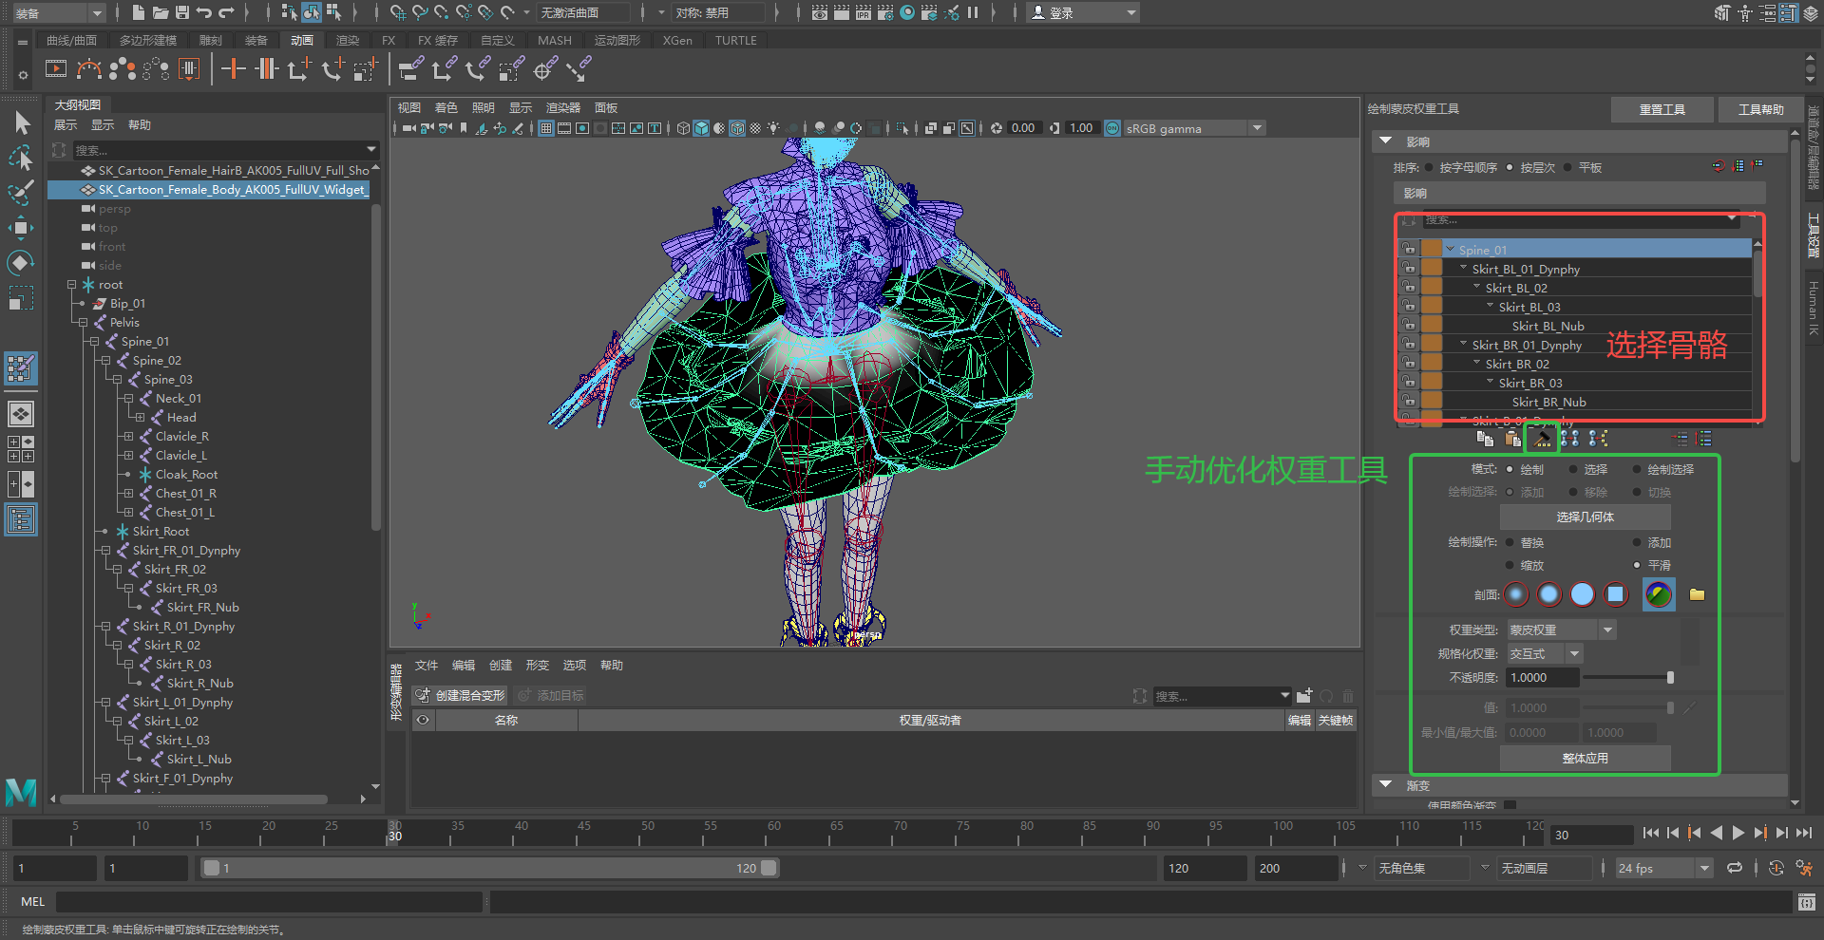Click the viewport wireframe cube icon

(683, 128)
